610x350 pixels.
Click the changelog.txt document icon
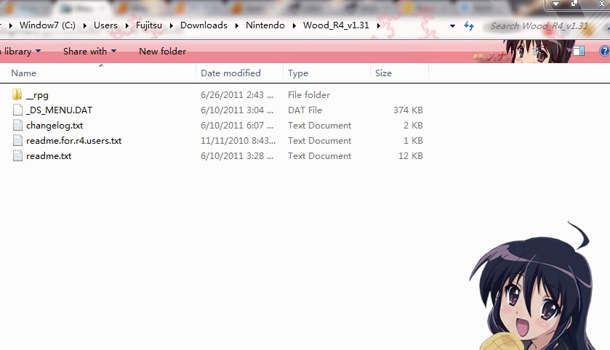pyautogui.click(x=17, y=125)
